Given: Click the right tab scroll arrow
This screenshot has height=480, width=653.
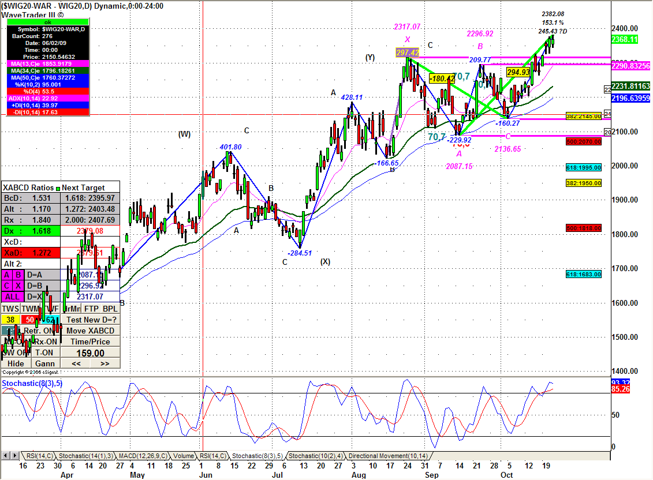Looking at the screenshot, I should click(x=14, y=456).
